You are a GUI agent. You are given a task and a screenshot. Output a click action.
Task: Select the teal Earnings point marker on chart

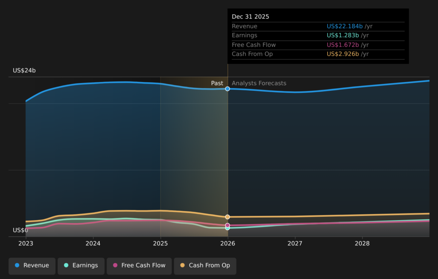click(228, 228)
